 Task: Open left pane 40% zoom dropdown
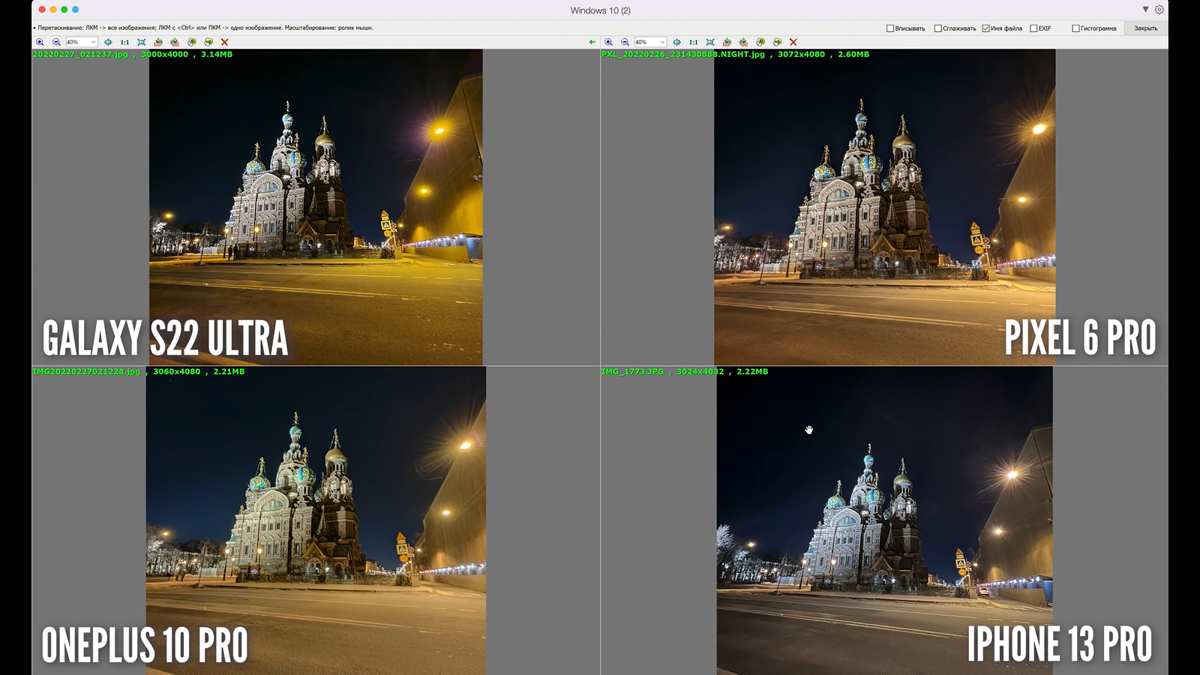[x=82, y=42]
